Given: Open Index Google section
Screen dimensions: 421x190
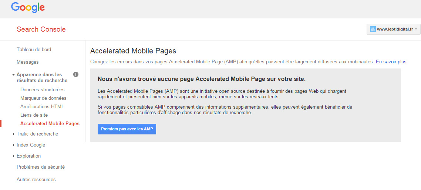Looking at the screenshot, I should coord(31,145).
